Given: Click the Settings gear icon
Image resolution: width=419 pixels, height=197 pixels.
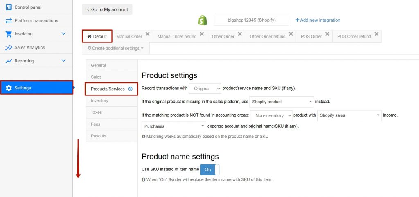Looking at the screenshot, I should pyautogui.click(x=9, y=88).
